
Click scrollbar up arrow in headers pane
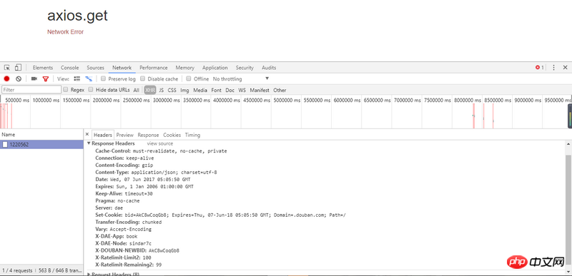(x=568, y=144)
